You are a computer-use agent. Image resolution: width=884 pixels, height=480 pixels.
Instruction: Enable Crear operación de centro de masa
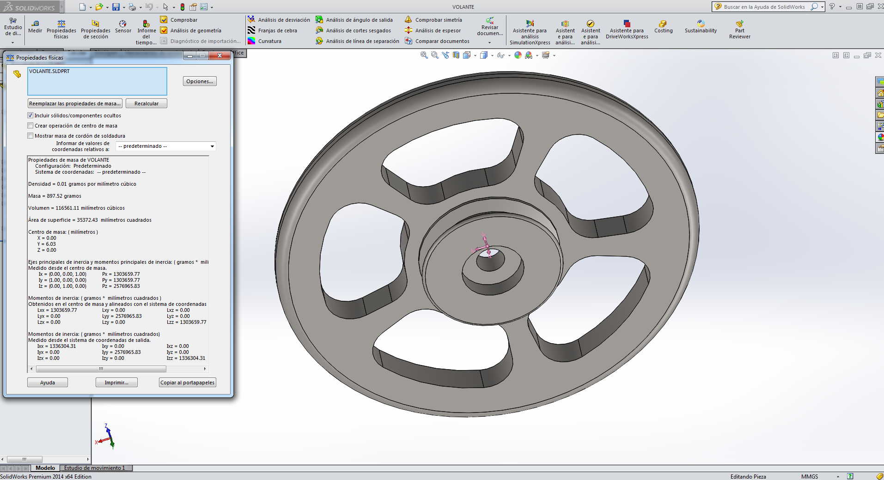30,126
